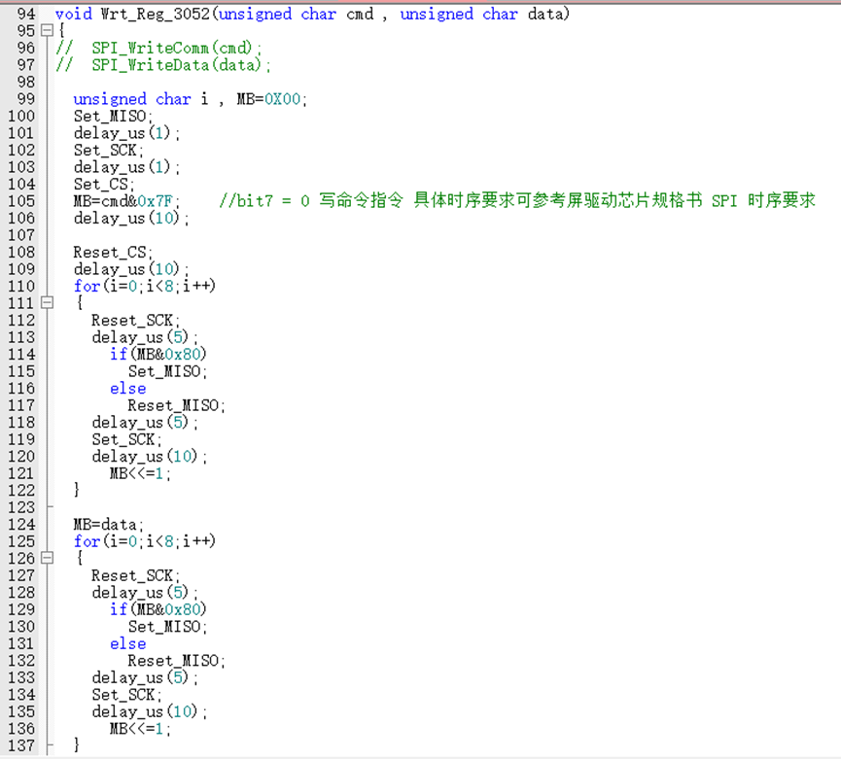Click Reset_SCK on line 112
The height and width of the screenshot is (759, 841).
pyautogui.click(x=136, y=321)
